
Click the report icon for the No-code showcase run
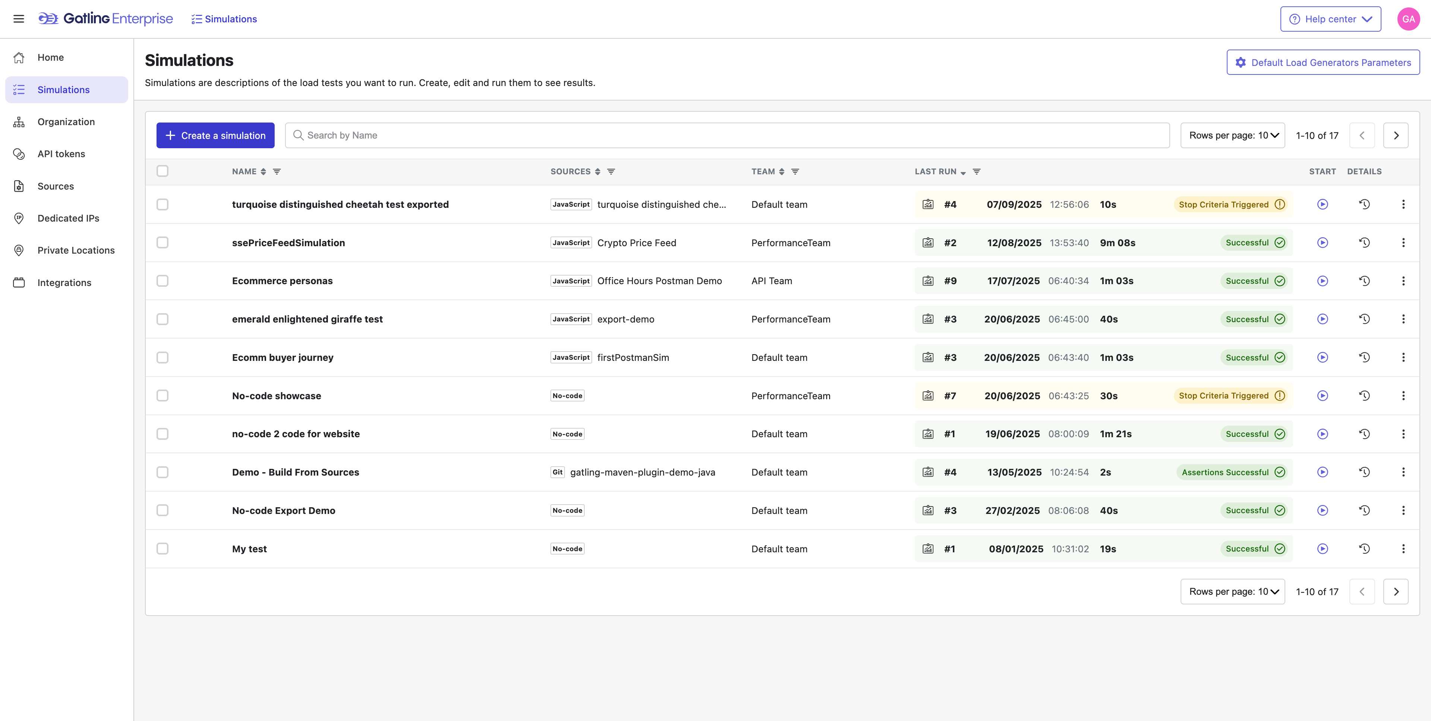pos(928,396)
